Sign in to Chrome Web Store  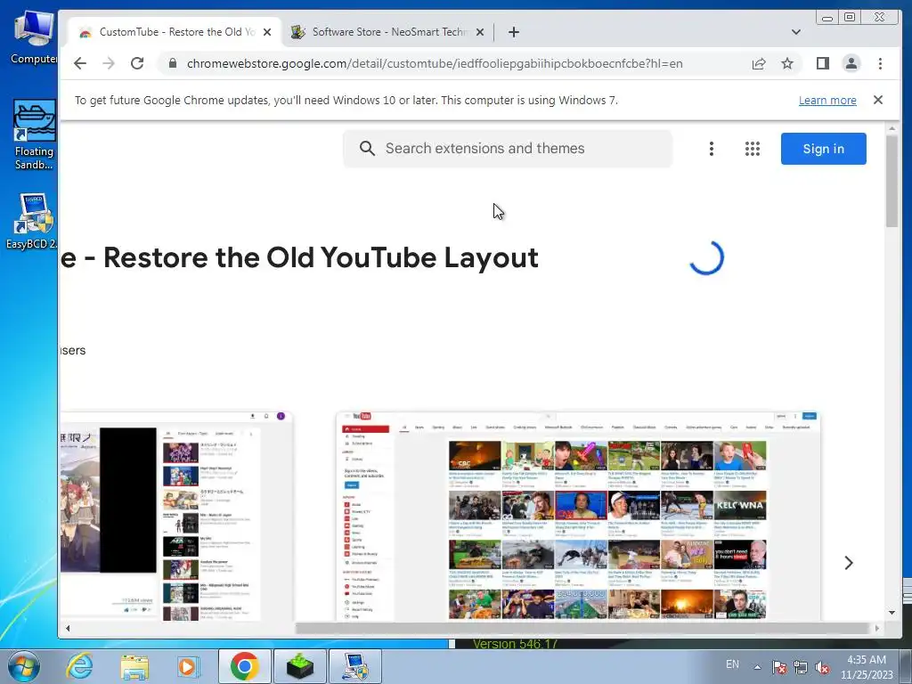tap(823, 149)
